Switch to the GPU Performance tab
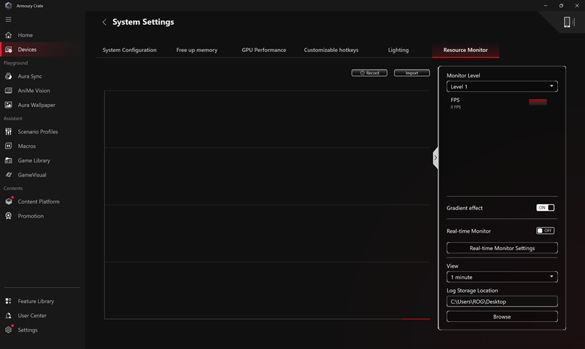 point(264,50)
